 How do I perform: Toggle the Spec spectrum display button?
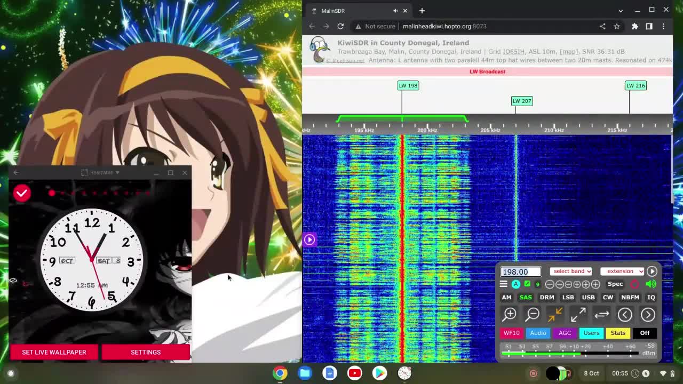(615, 284)
